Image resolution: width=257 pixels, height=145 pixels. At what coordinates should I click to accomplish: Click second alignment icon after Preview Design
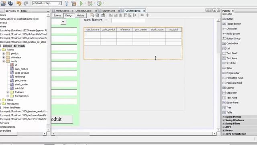point(116,15)
